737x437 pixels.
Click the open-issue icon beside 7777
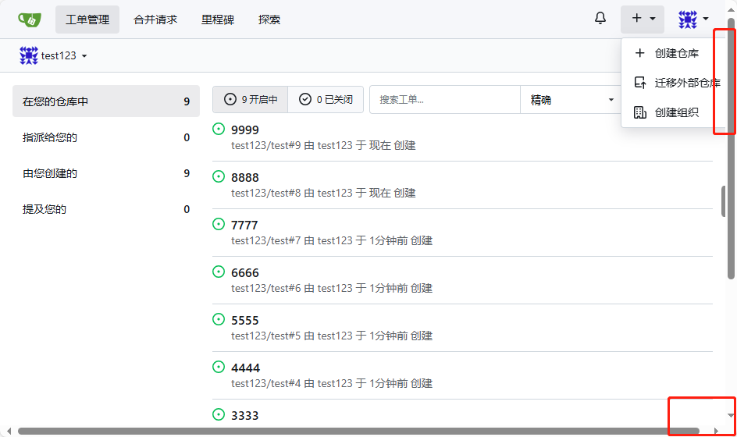pyautogui.click(x=219, y=225)
